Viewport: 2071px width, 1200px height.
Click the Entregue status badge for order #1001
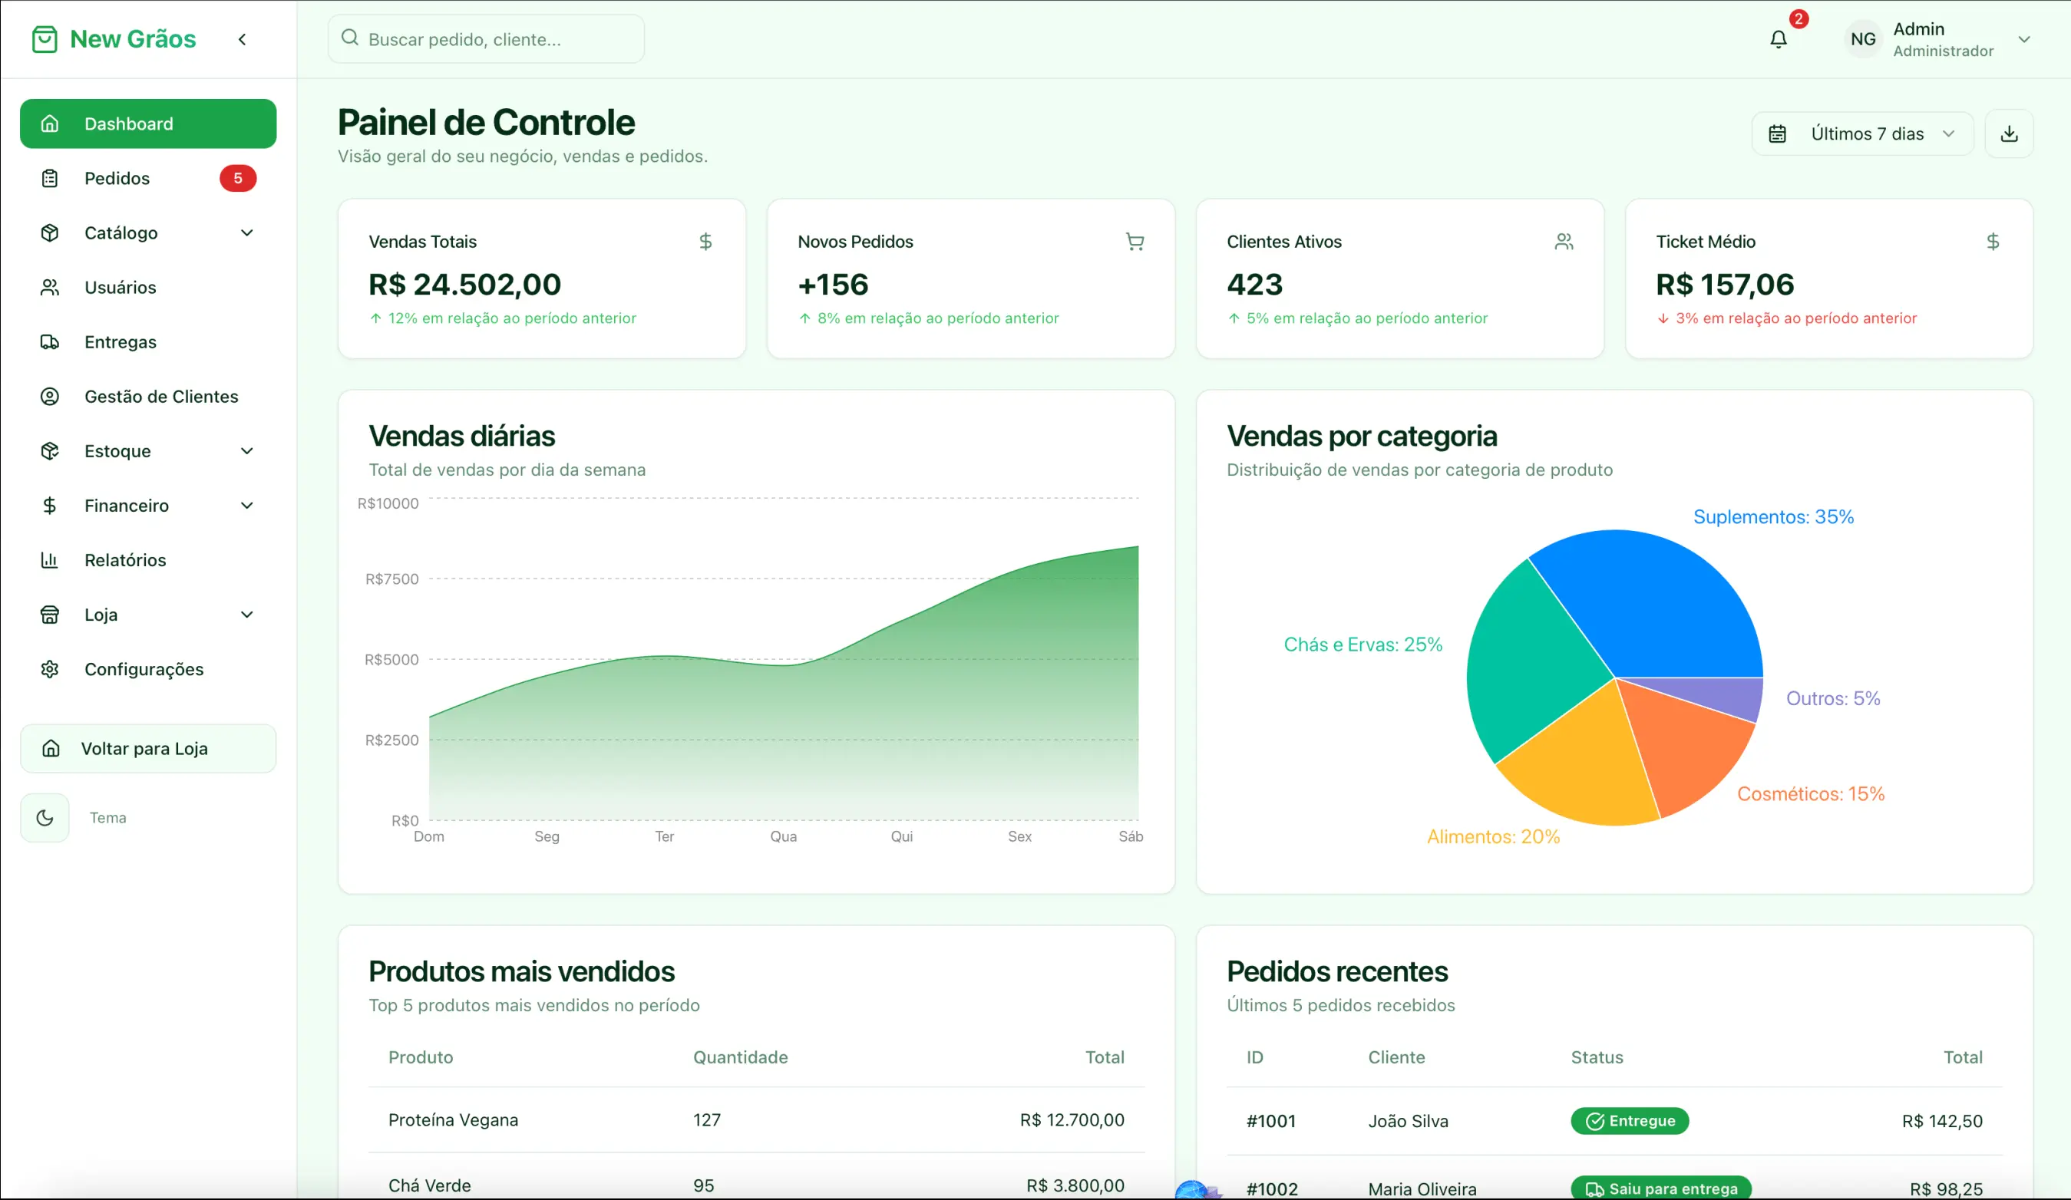(1629, 1121)
